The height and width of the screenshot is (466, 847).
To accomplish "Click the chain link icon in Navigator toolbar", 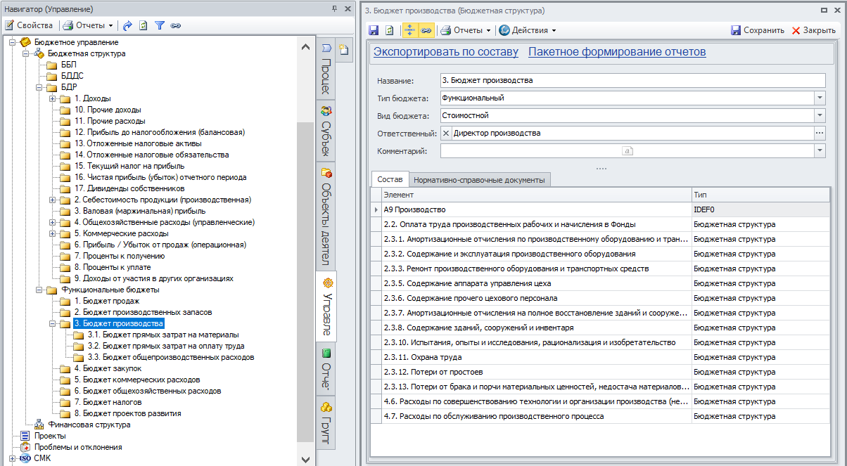I will (175, 25).
